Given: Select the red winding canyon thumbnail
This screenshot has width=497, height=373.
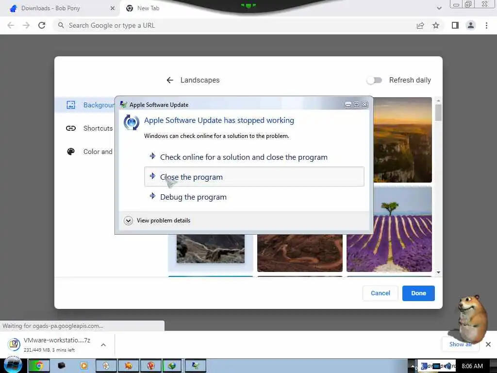Looking at the screenshot, I should [x=300, y=253].
